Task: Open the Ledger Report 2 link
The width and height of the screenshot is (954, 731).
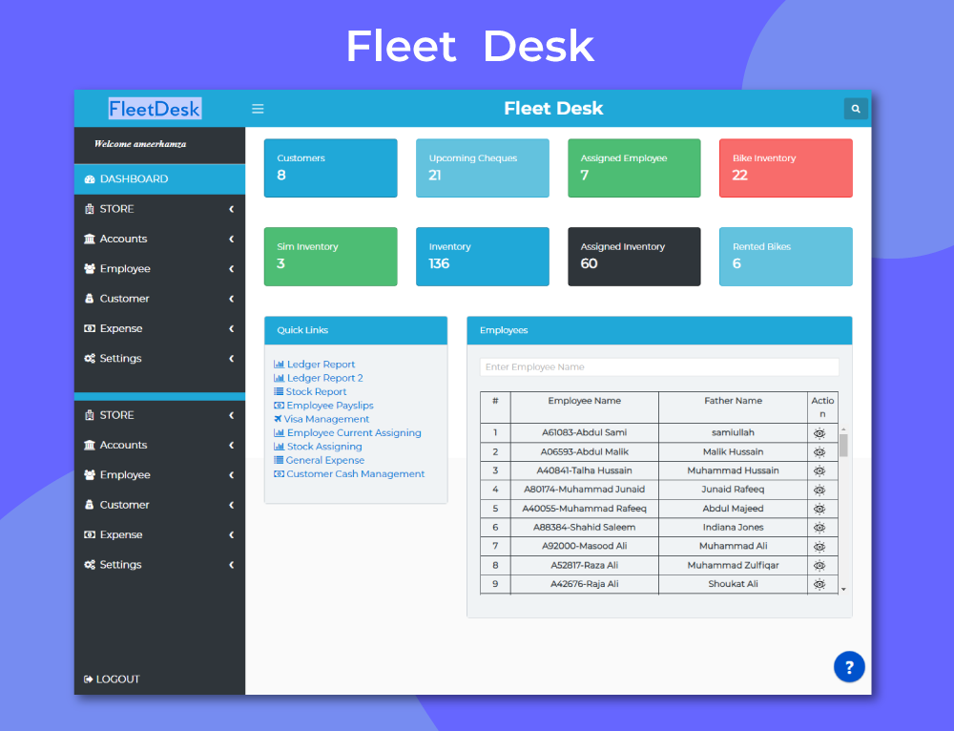Action: (325, 378)
